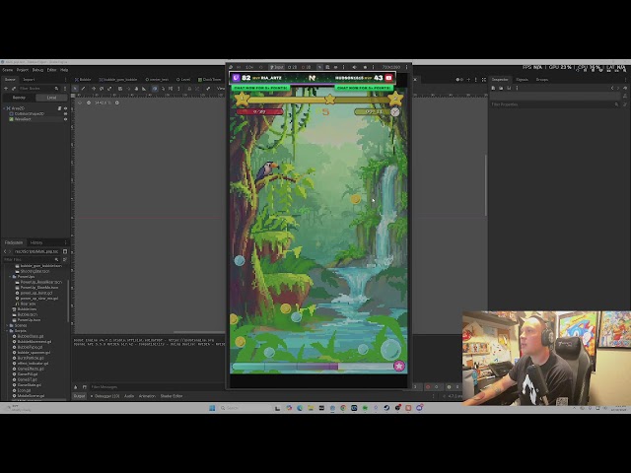
Task: Open the Debug menu
Action: (37, 70)
